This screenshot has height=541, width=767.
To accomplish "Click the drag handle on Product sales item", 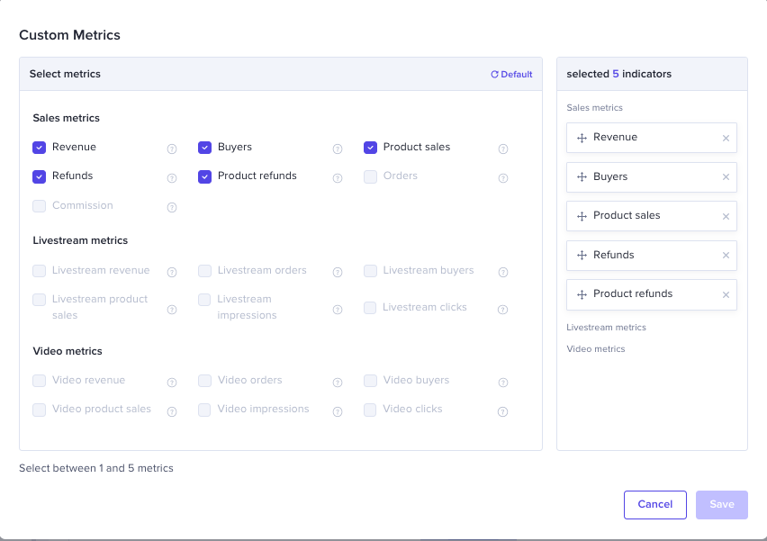I will (582, 216).
